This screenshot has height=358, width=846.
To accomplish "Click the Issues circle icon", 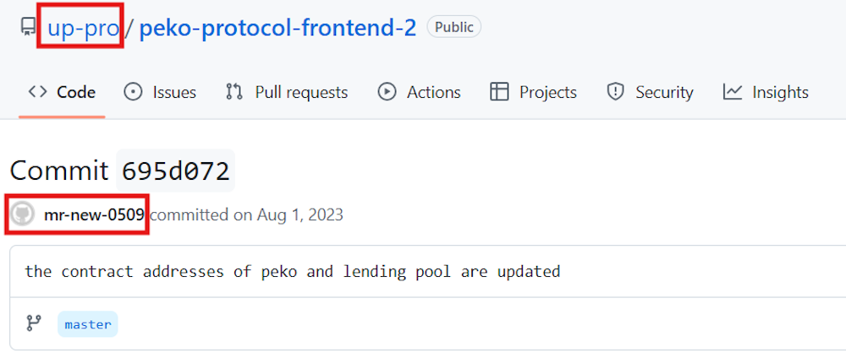I will click(x=133, y=92).
